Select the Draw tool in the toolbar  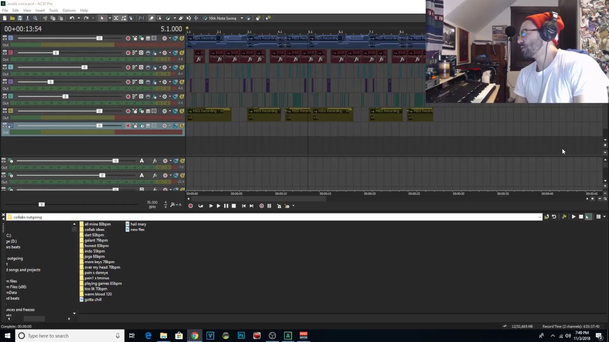pos(152,19)
